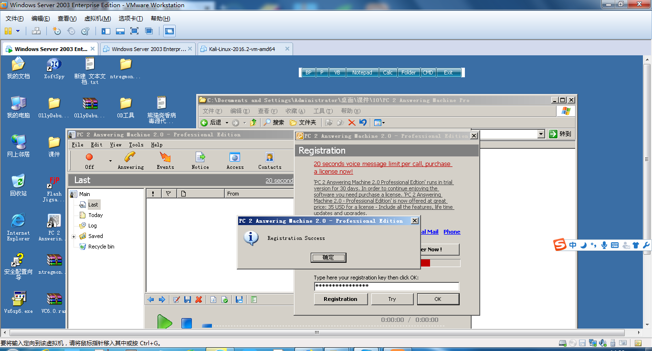Click the VMware pause virtual machine icon
The width and height of the screenshot is (652, 351).
8,31
